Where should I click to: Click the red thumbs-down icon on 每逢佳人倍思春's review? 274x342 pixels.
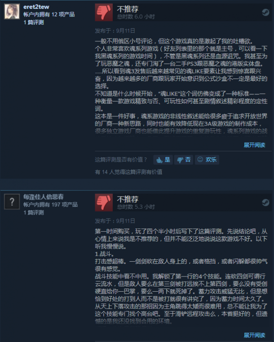tap(104, 202)
